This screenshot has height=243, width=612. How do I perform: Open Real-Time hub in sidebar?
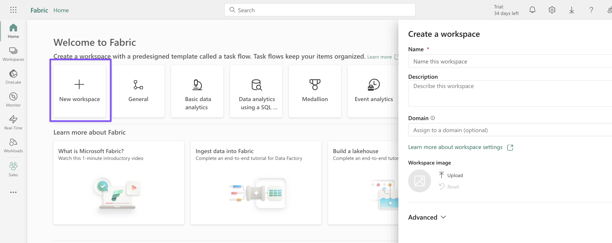pos(13,123)
